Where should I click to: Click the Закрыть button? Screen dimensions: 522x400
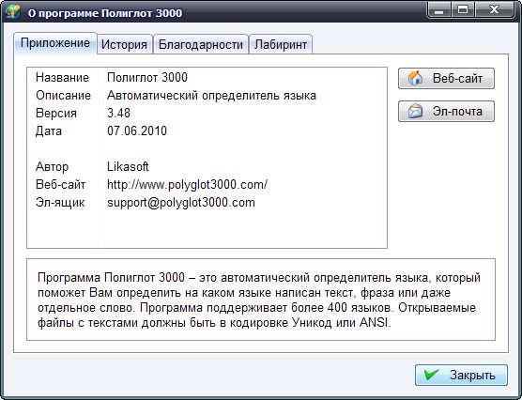point(461,375)
